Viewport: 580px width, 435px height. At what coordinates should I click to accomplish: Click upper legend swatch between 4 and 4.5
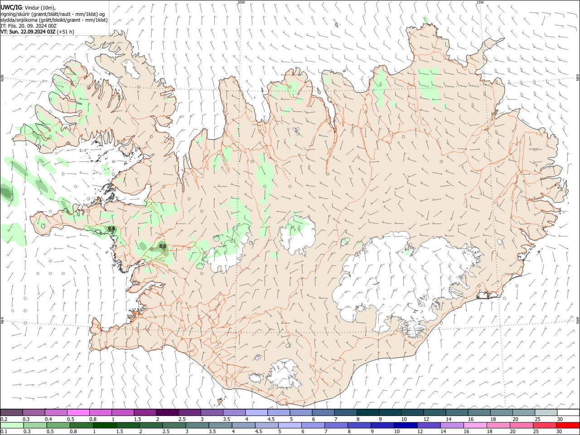[256, 412]
